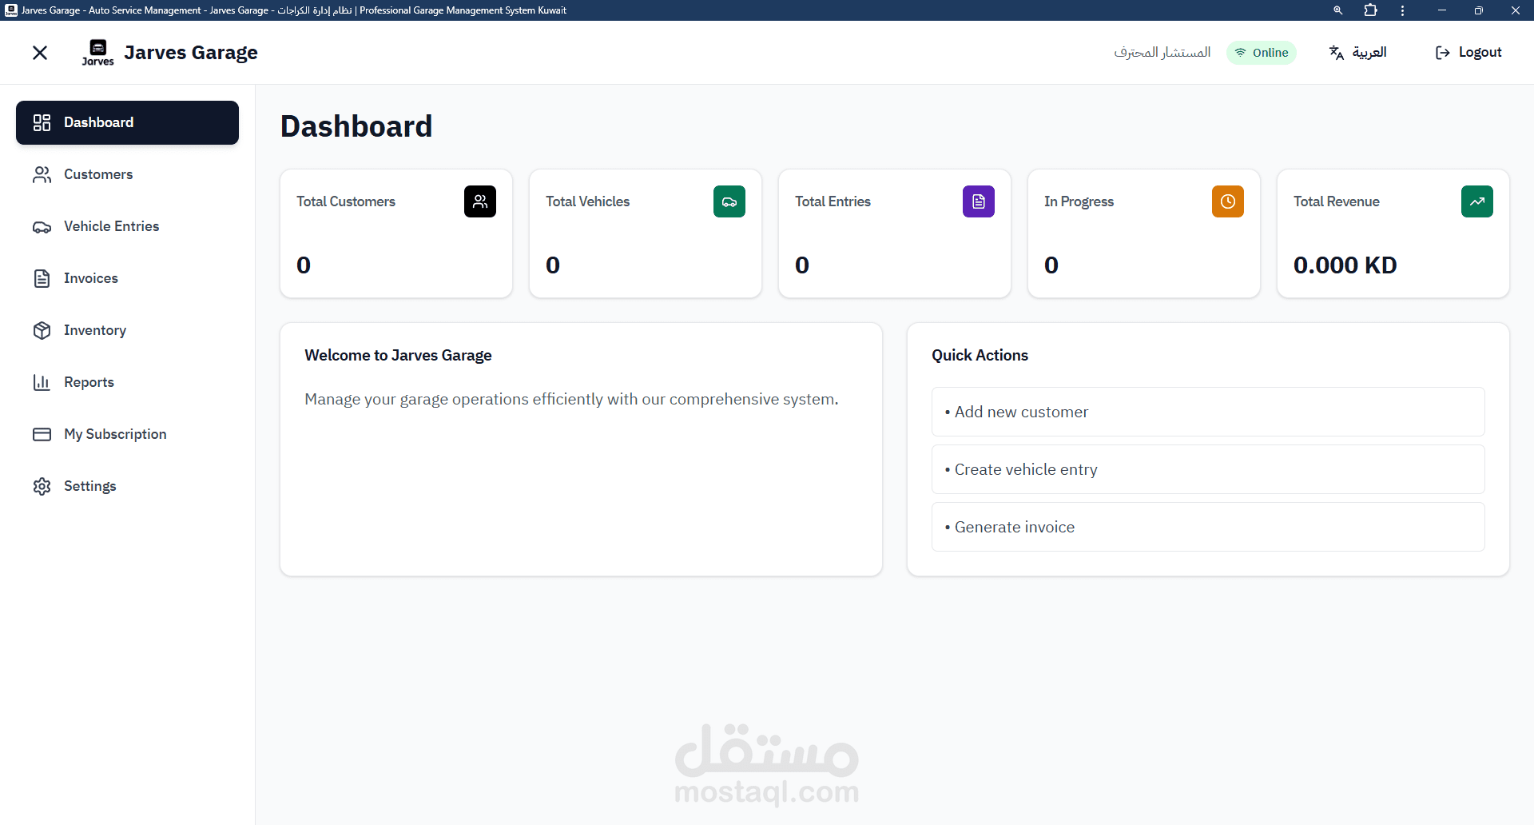This screenshot has width=1534, height=825.
Task: Open the extensions puzzle icon in title bar
Action: coord(1371,10)
